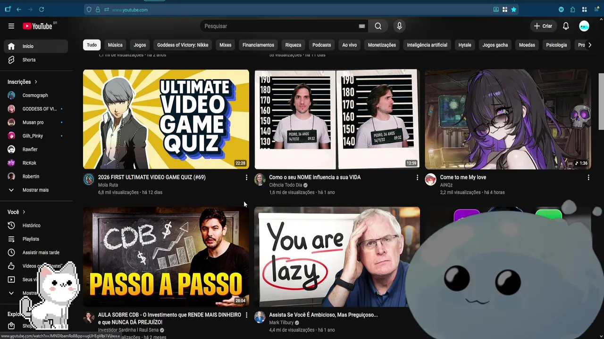Viewport: 604px width, 339px height.
Task: Open options for AULA SOBRE CDB video
Action: [246, 315]
